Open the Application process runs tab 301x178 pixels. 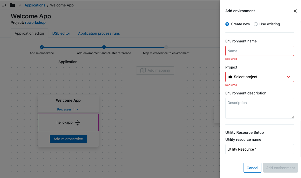coord(99,33)
